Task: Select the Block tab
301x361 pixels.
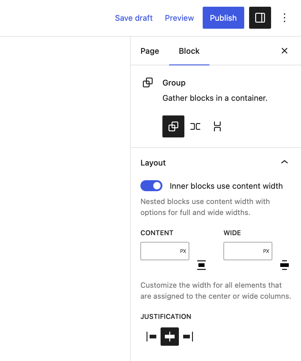Action: tap(189, 51)
